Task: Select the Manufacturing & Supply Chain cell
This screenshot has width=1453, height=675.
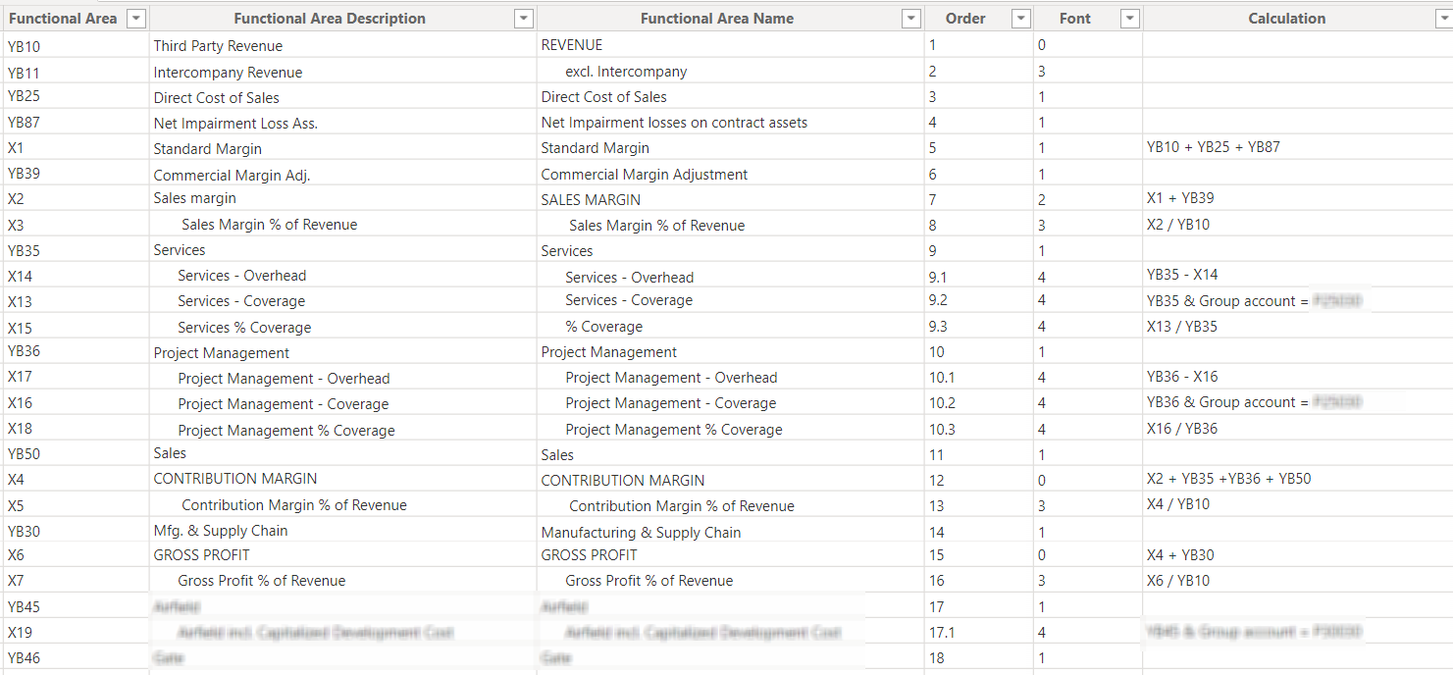Action: tap(641, 533)
